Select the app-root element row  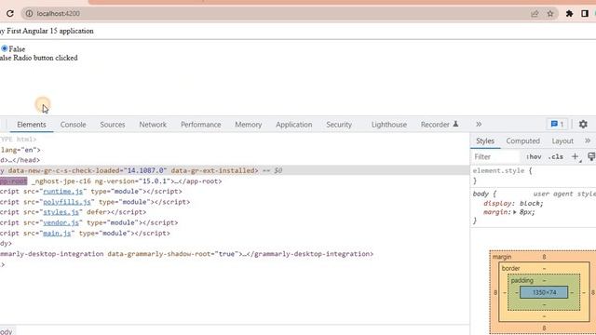pyautogui.click(x=235, y=181)
